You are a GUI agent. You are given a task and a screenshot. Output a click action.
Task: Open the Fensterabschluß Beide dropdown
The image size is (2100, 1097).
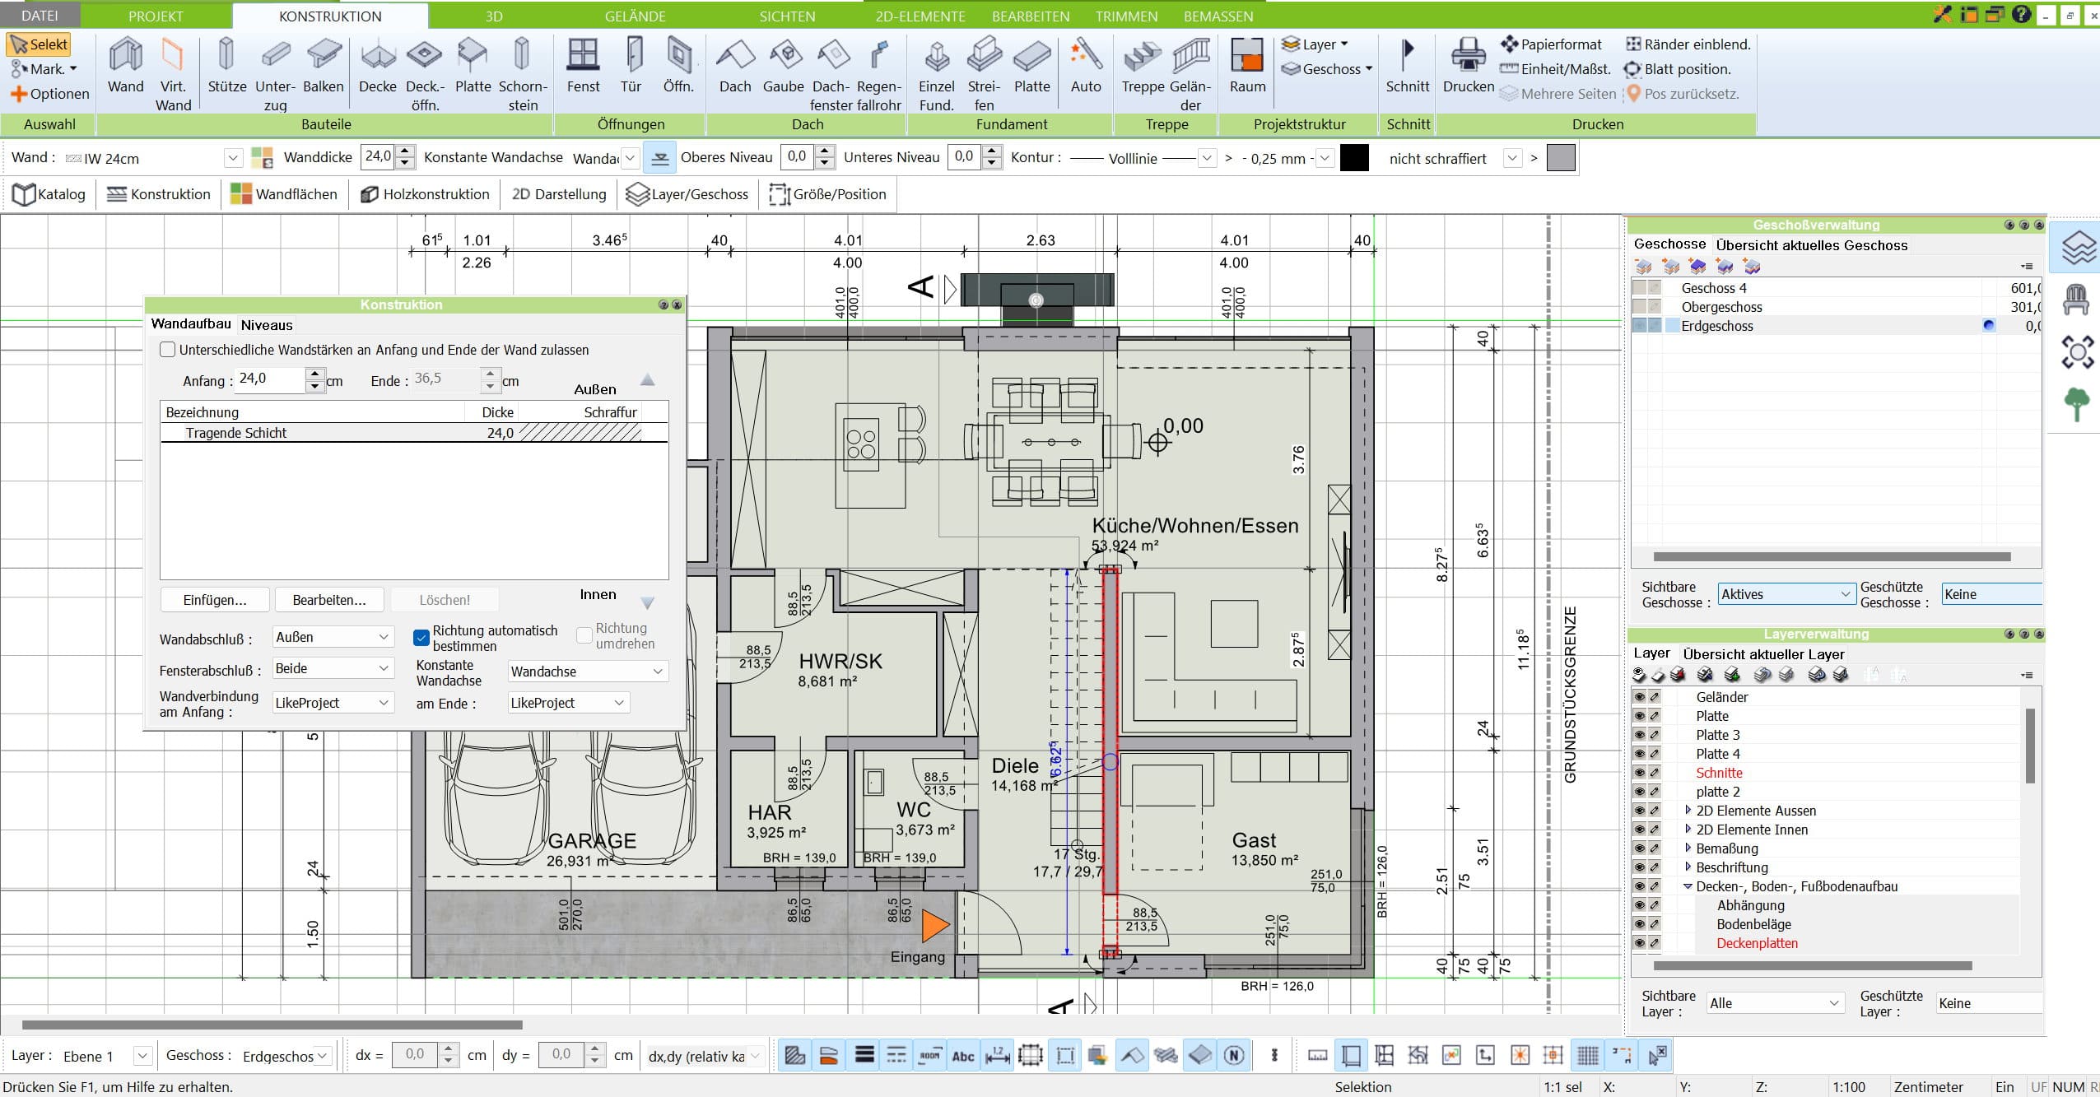[333, 668]
